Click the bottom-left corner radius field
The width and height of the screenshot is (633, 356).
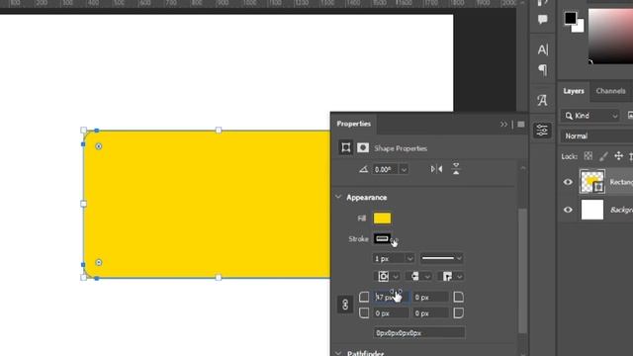click(391, 313)
